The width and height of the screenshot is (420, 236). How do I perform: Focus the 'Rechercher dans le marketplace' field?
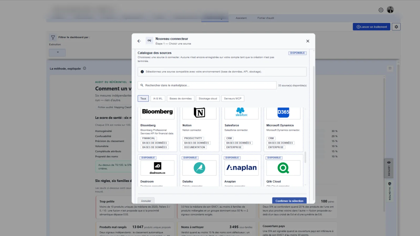pos(207,85)
